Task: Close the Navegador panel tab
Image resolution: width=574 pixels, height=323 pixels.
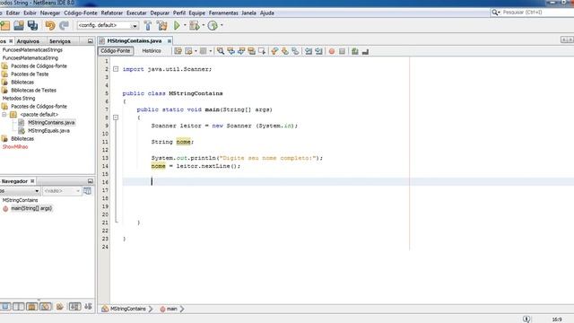Action: (x=32, y=181)
